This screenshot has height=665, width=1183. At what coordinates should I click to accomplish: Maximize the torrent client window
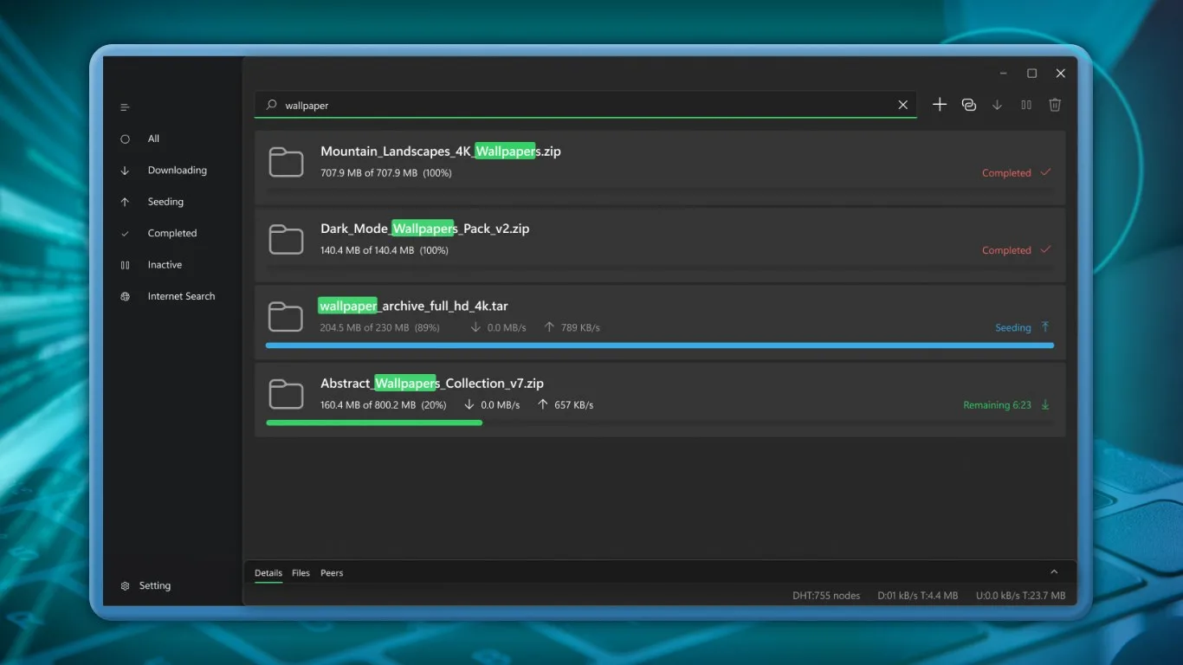1031,74
